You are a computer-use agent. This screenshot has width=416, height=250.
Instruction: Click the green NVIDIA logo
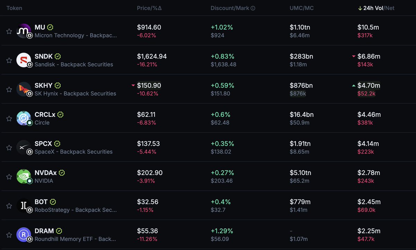(24, 176)
